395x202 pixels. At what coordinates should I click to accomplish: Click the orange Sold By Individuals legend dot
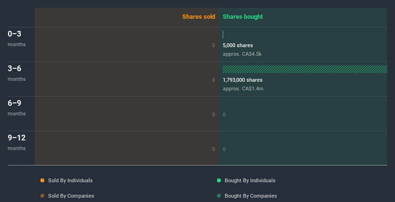pos(42,180)
